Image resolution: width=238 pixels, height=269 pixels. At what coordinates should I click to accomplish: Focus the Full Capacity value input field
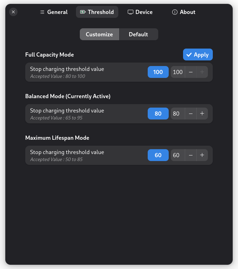coord(178,72)
